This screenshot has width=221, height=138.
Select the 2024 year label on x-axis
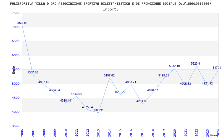pyautogui.click(x=218, y=132)
